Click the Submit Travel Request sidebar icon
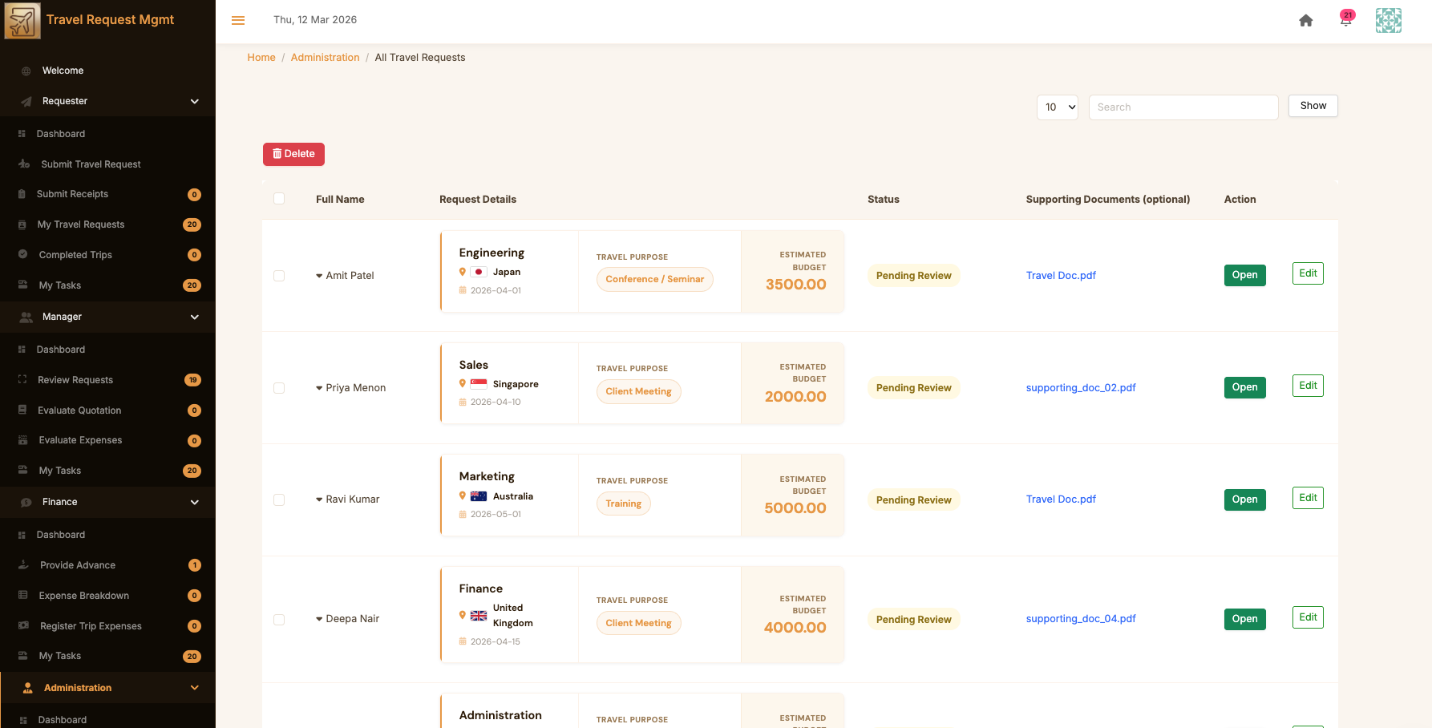This screenshot has width=1432, height=728. click(24, 164)
